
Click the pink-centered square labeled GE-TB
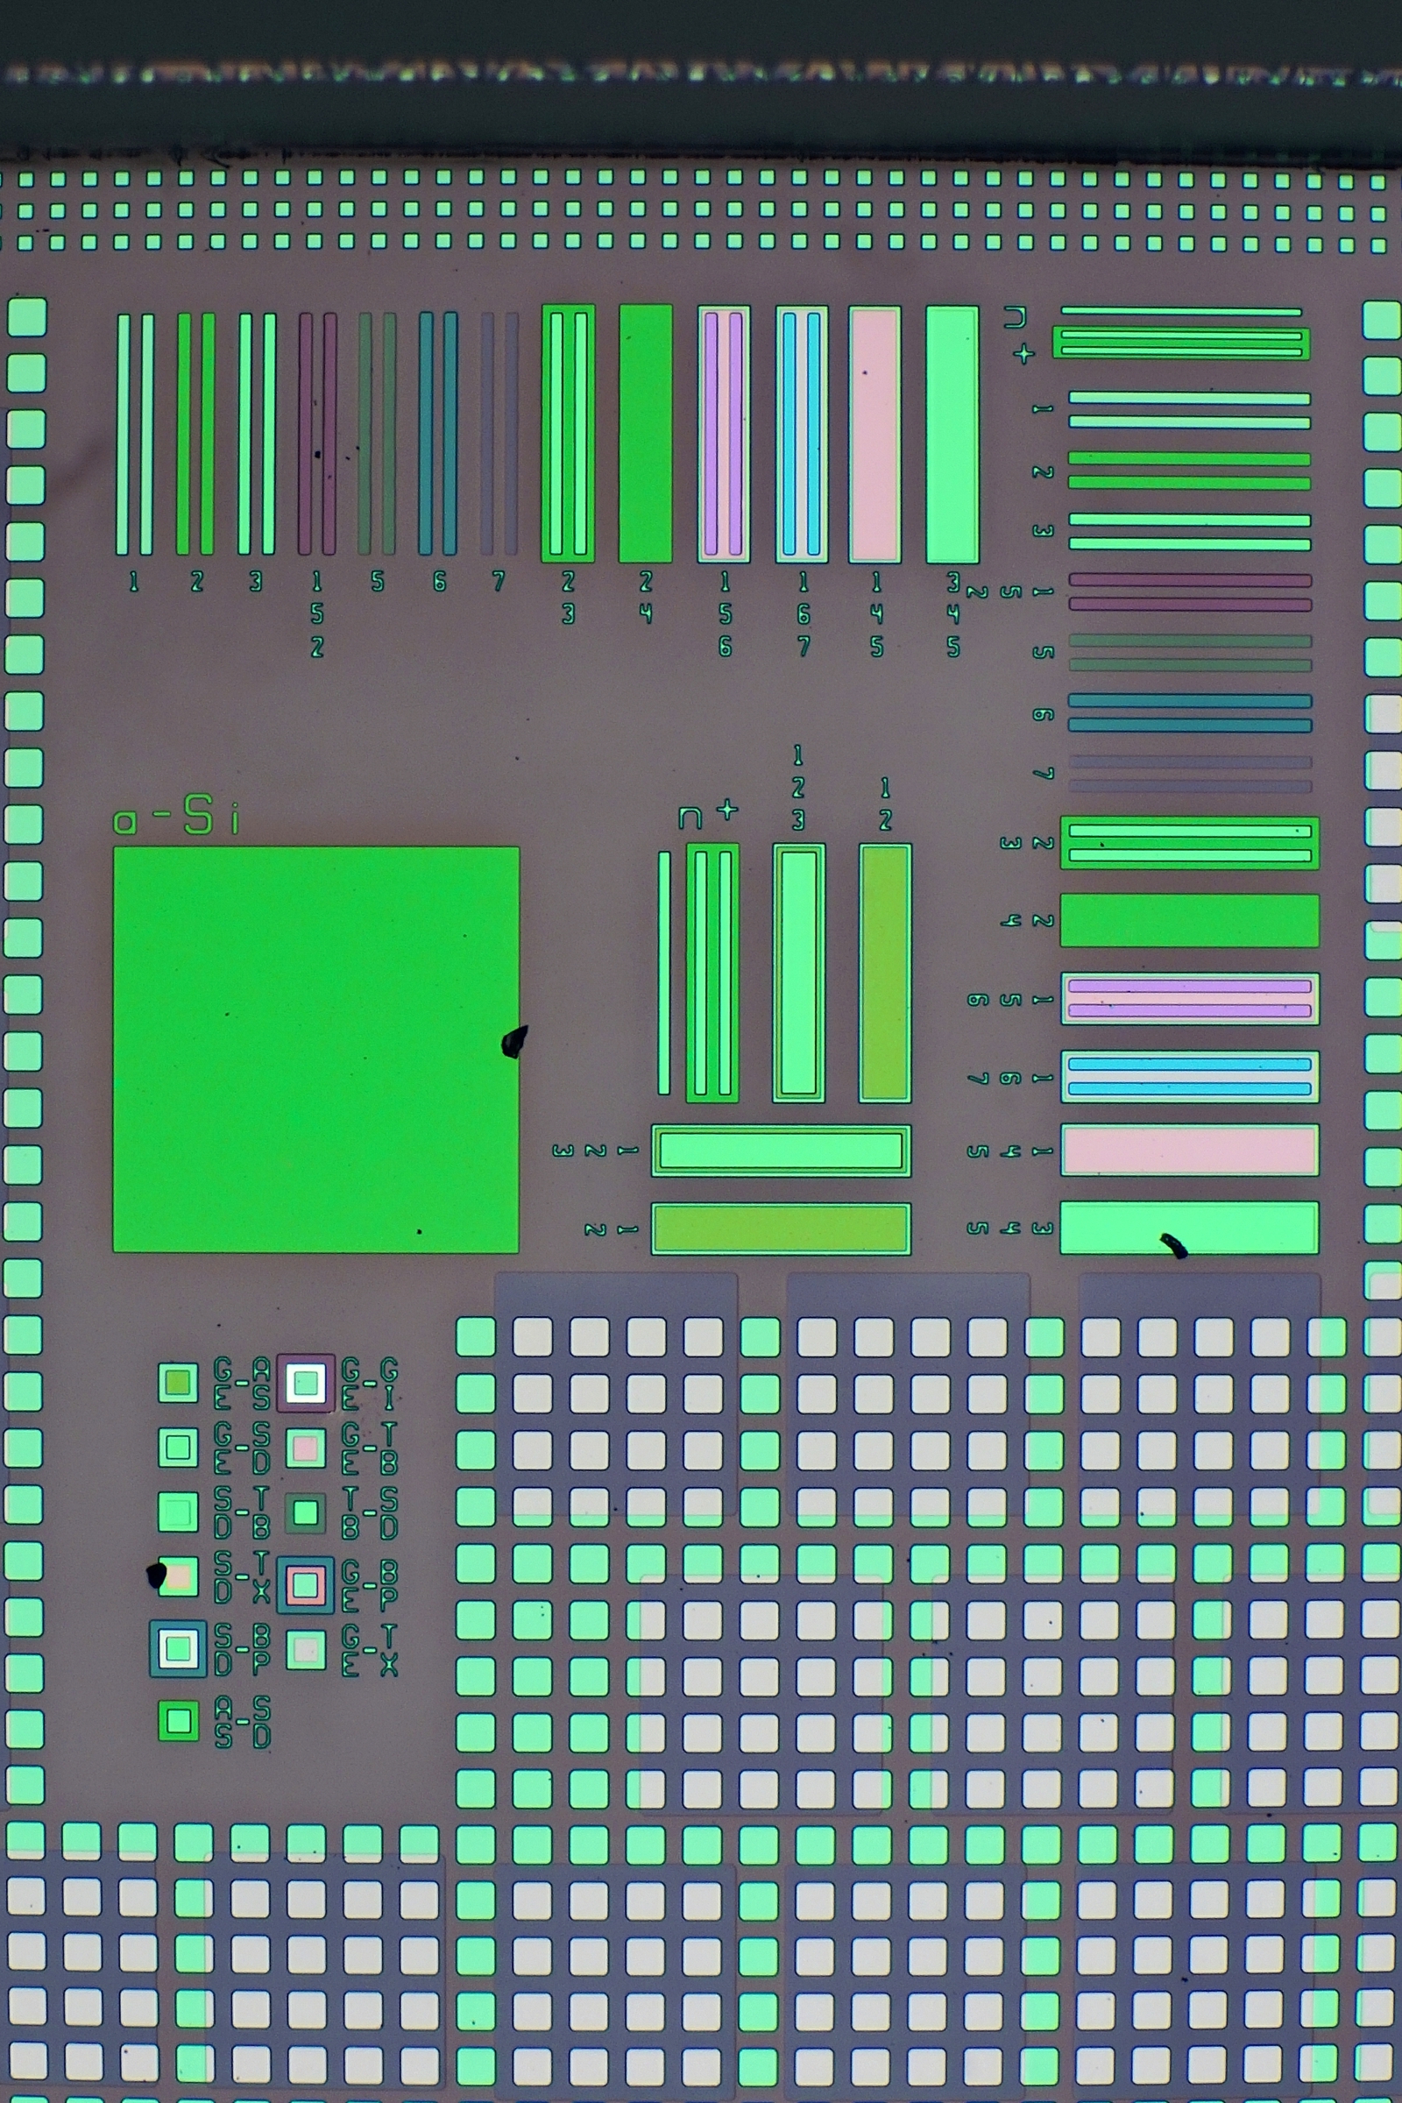coord(306,1448)
